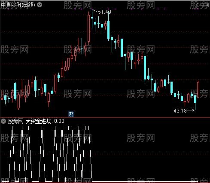Click 股旁网 label in the indicator header
This screenshot has height=183, width=210.
click(16, 121)
